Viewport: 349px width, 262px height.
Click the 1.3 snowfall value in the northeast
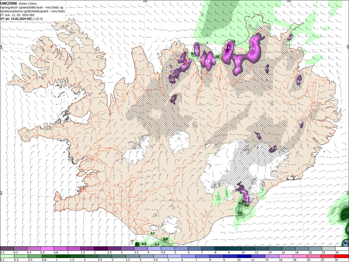251,40
